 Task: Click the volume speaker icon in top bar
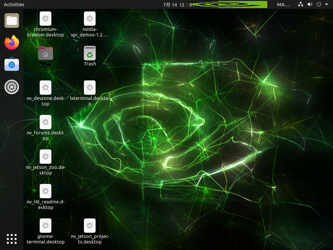[310, 4]
